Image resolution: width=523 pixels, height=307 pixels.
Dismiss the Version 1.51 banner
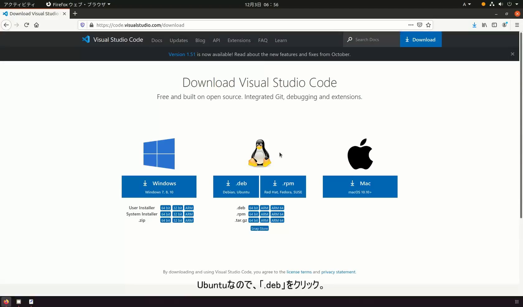[513, 54]
